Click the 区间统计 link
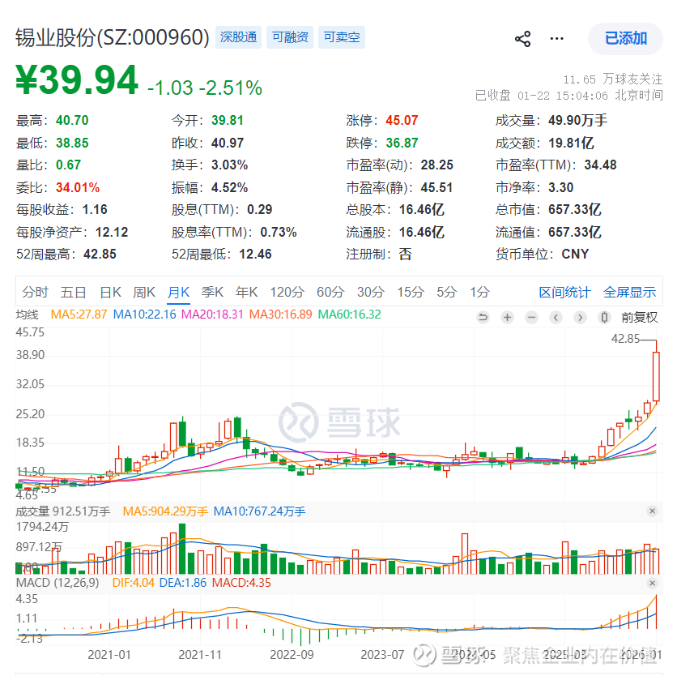 pos(564,292)
